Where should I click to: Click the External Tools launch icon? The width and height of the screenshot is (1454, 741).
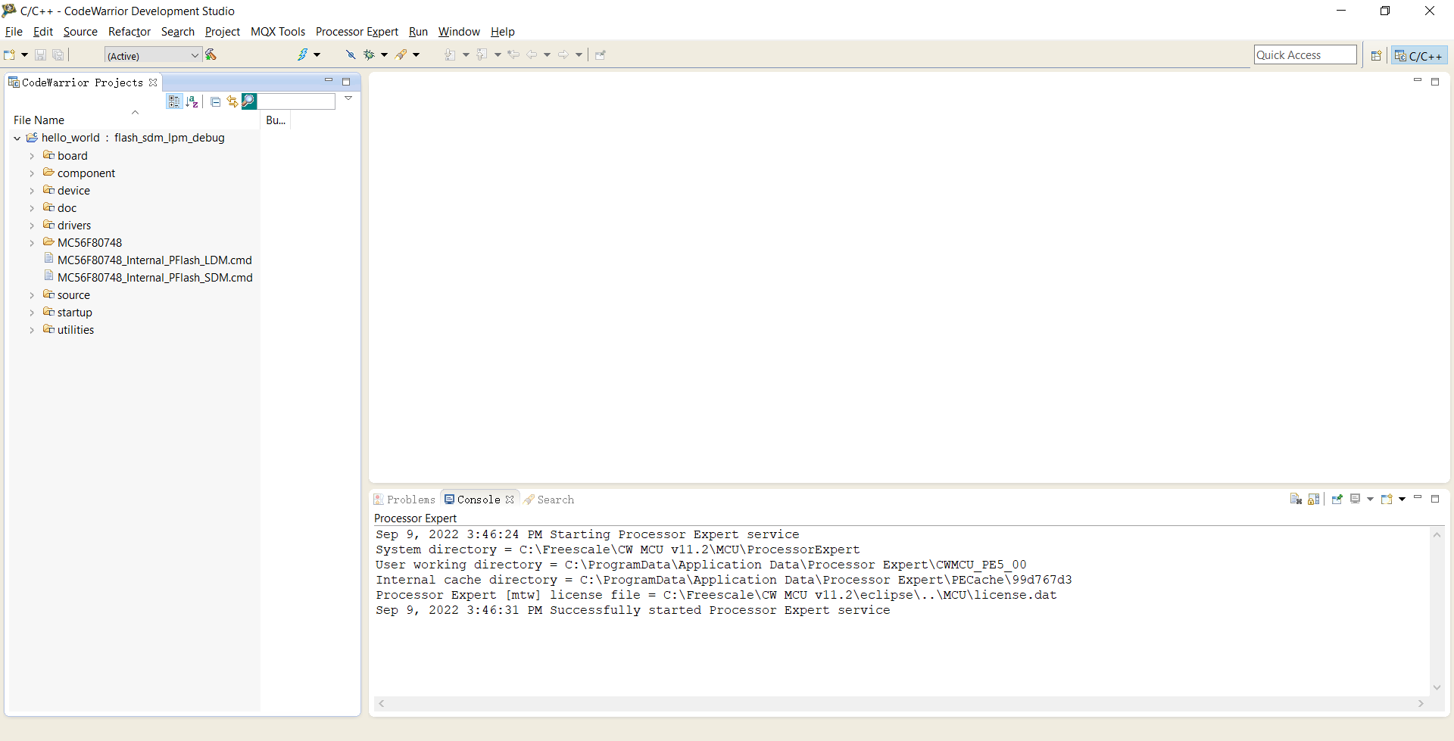[401, 54]
